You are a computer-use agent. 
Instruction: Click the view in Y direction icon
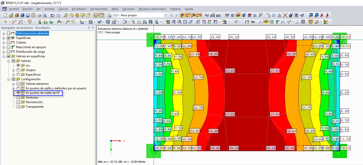pyautogui.click(x=204, y=22)
